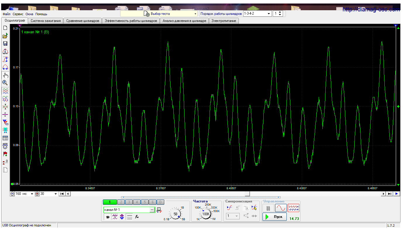Image resolution: width=404 pixels, height=229 pixels.
Task: Open the 160 мс time scale dropdown
Action: pyautogui.click(x=24, y=194)
